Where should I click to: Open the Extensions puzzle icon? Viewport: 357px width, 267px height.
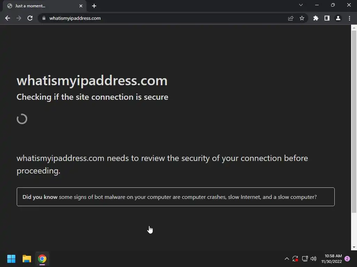316,18
